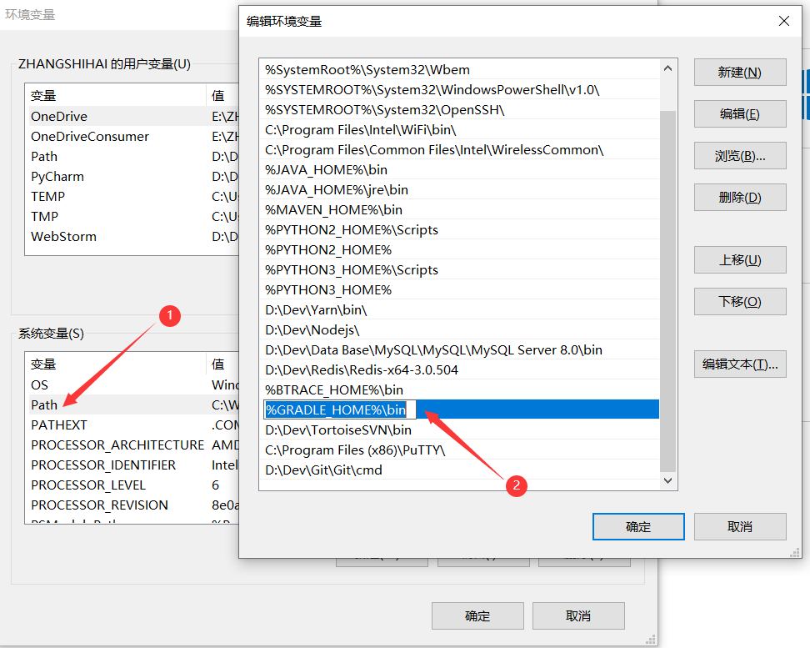This screenshot has height=648, width=810.
Task: Confirm the edit dialog with 确定
Action: click(x=637, y=527)
